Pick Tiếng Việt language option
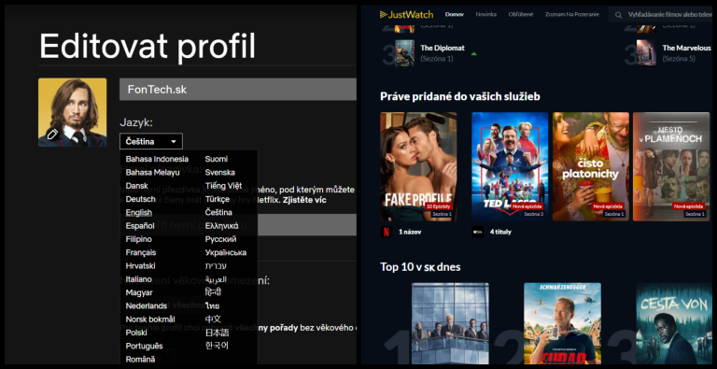The height and width of the screenshot is (369, 717). point(224,186)
